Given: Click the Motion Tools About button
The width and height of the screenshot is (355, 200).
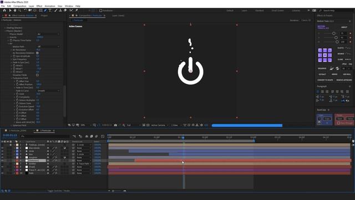Looking at the screenshot, I should pyautogui.click(x=344, y=27).
